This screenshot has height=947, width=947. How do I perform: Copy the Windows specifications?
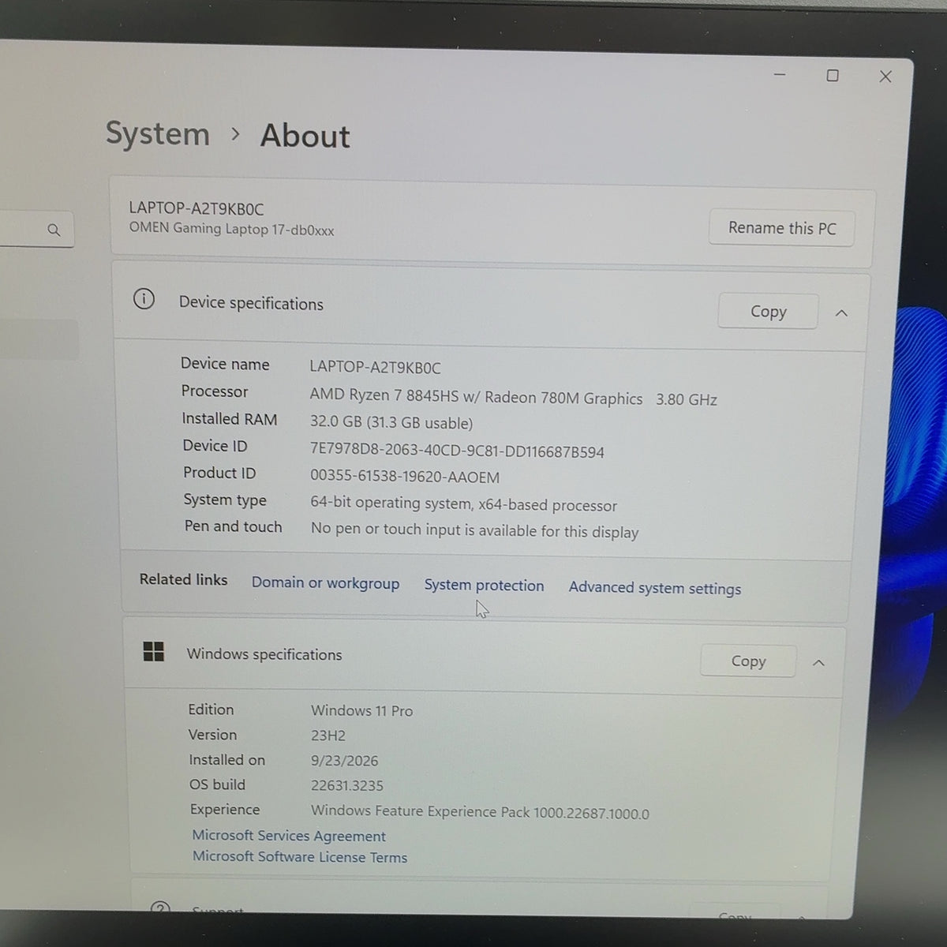tap(748, 661)
